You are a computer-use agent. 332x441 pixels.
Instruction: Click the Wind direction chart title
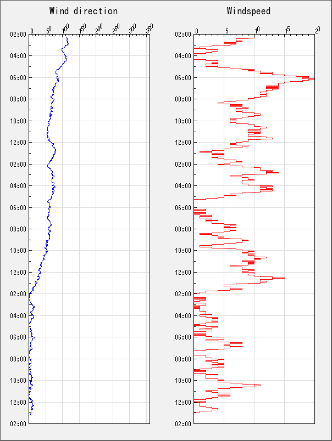[83, 11]
